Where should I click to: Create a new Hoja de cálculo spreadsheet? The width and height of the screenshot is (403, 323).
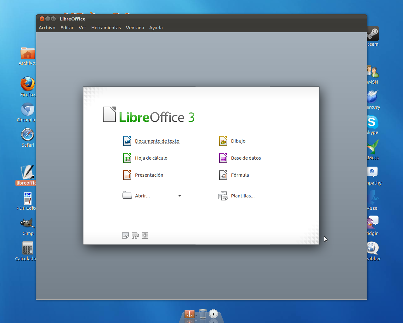pos(145,158)
